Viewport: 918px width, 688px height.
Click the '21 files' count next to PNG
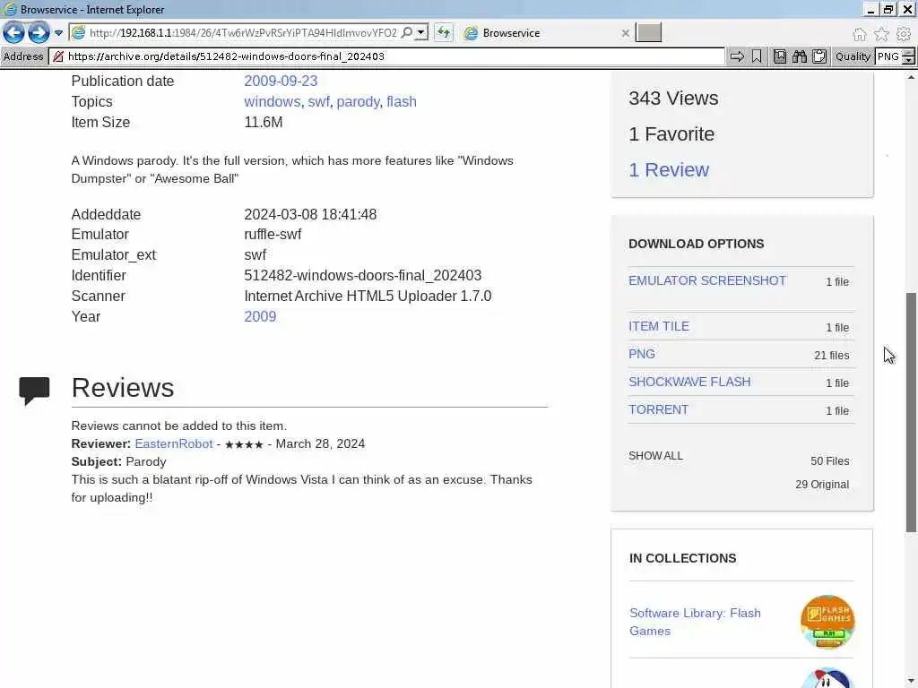coord(831,355)
